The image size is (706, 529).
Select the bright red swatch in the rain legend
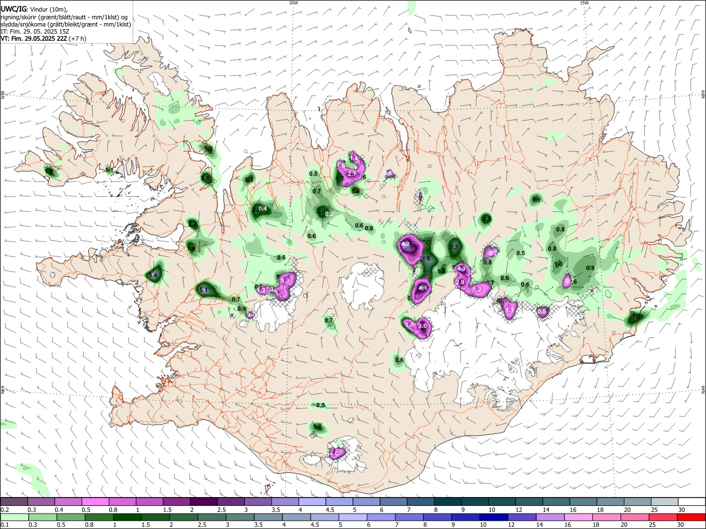[692, 517]
